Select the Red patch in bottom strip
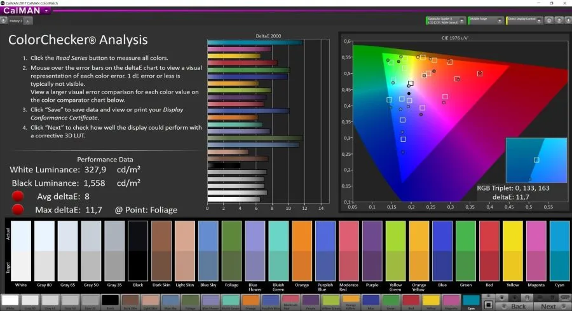This screenshot has width=572, height=311. [x=411, y=301]
